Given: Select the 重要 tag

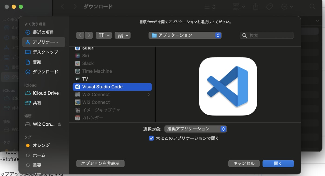Looking at the screenshot, I should pos(44,165).
